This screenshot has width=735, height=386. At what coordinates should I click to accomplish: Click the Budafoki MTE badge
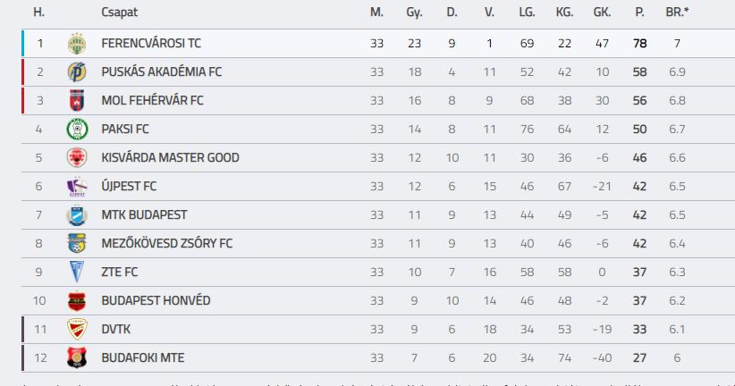pyautogui.click(x=77, y=358)
